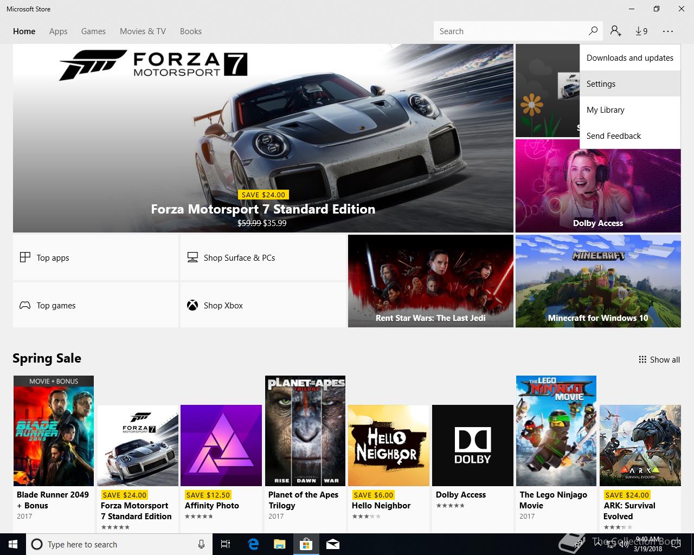Open My Library from the menu
Image resolution: width=694 pixels, height=555 pixels.
pos(630,110)
